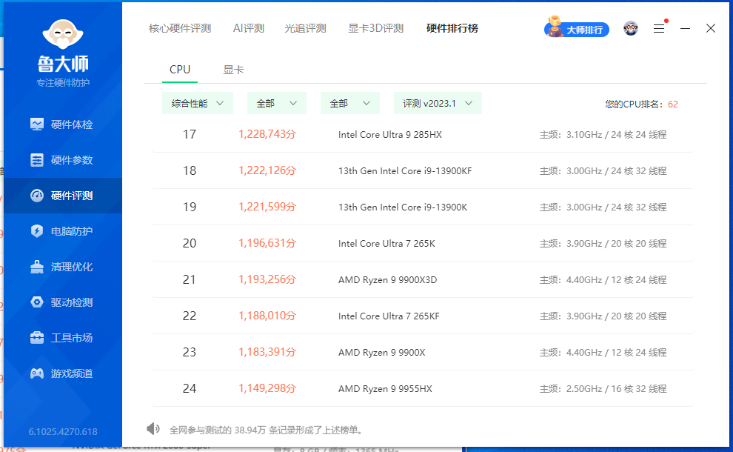The height and width of the screenshot is (452, 733).
Task: Open the hamburger main menu
Action: coord(659,29)
